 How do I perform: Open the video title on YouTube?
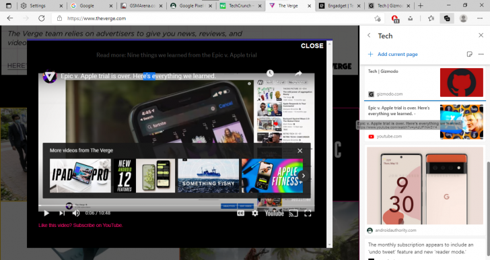pos(138,76)
